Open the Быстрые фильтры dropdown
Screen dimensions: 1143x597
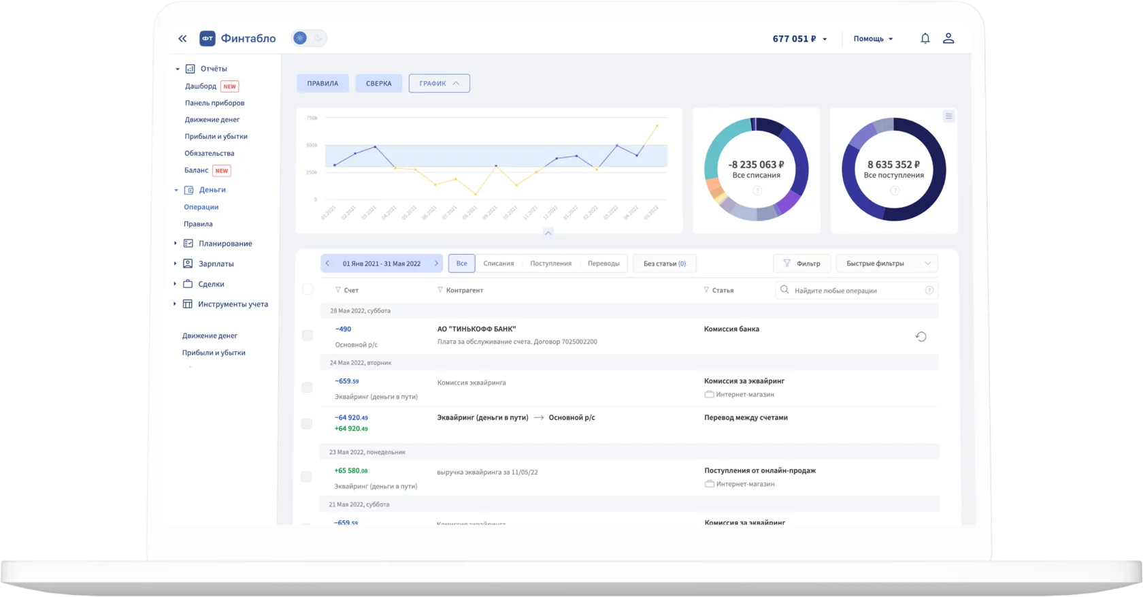(887, 263)
